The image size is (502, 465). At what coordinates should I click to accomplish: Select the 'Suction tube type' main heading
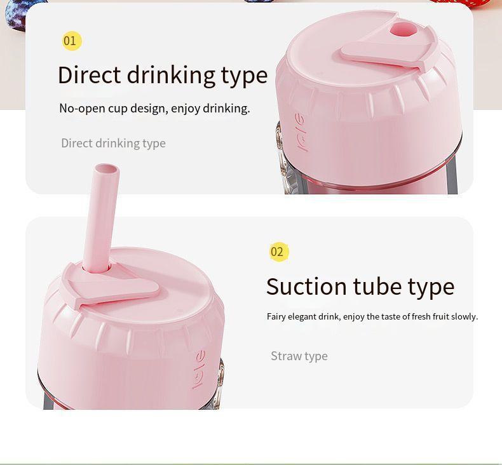(x=360, y=287)
